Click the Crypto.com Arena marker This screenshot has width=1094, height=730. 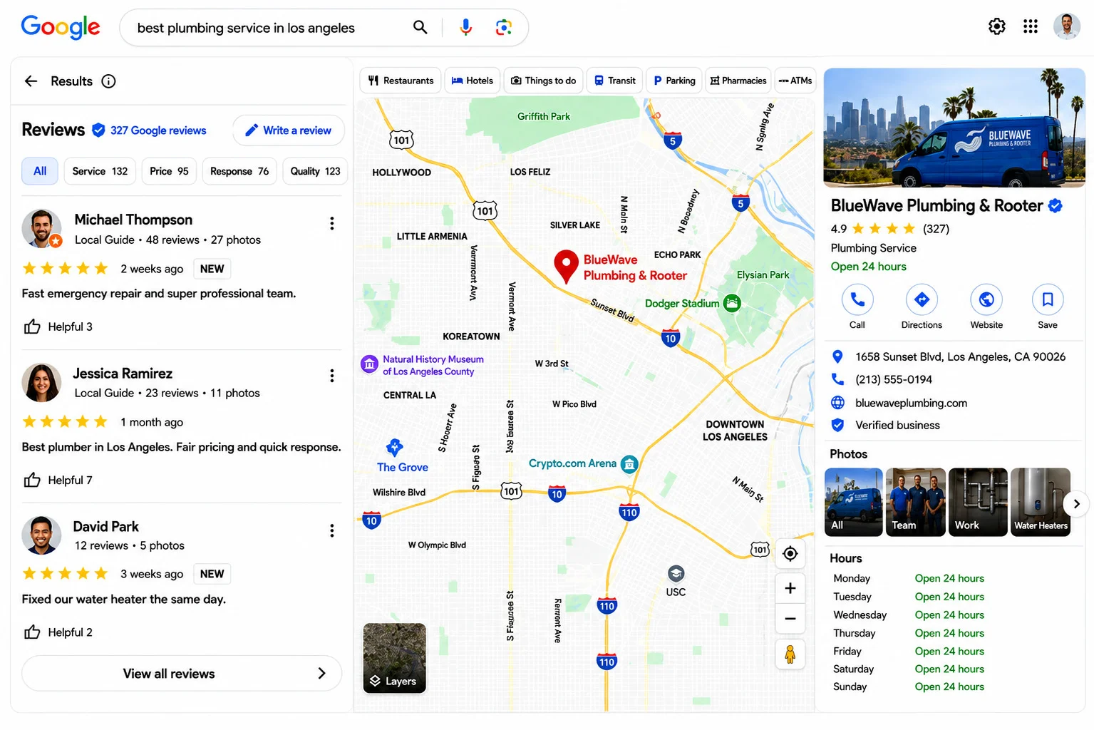[629, 464]
